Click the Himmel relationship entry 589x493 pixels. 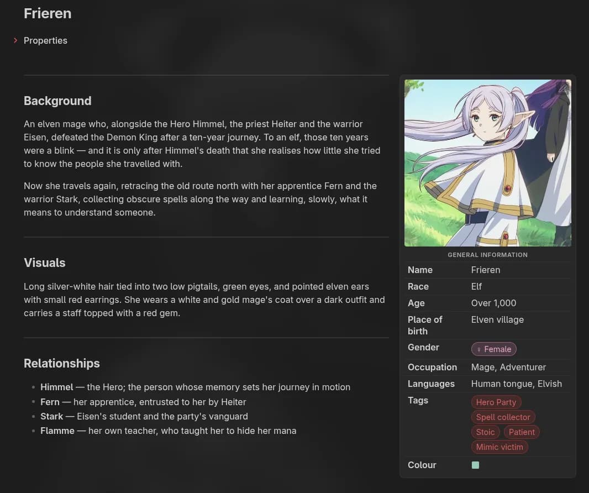tap(195, 387)
